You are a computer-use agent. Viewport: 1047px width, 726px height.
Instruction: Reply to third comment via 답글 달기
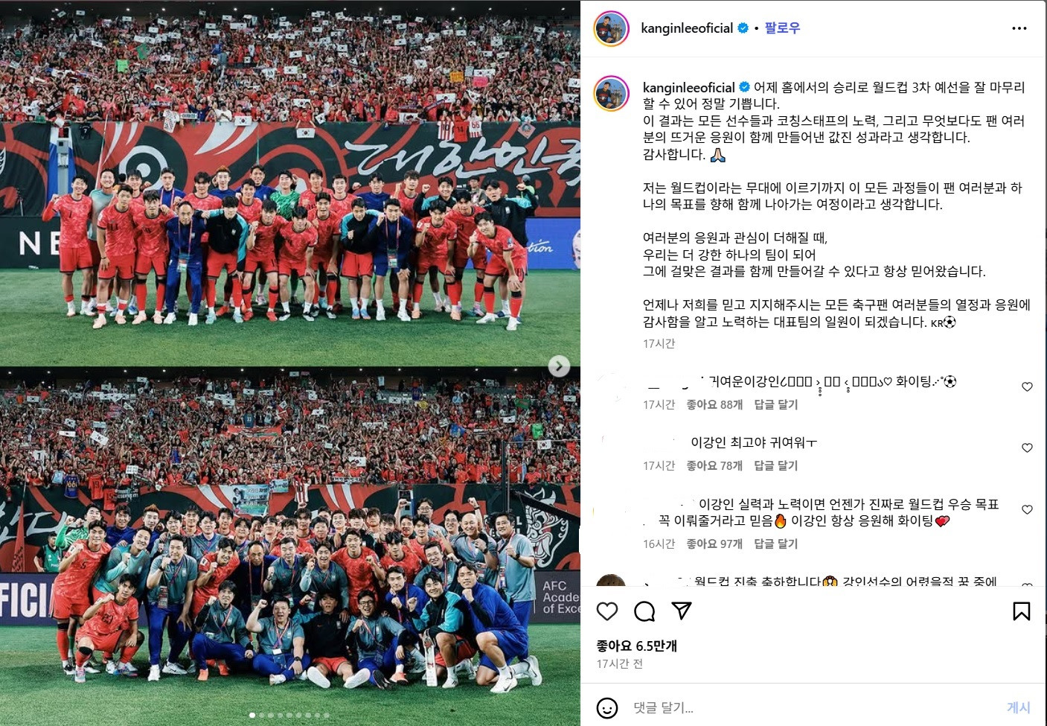776,544
